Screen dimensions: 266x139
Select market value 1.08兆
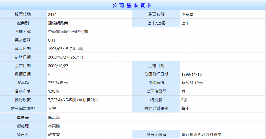coord(54,91)
